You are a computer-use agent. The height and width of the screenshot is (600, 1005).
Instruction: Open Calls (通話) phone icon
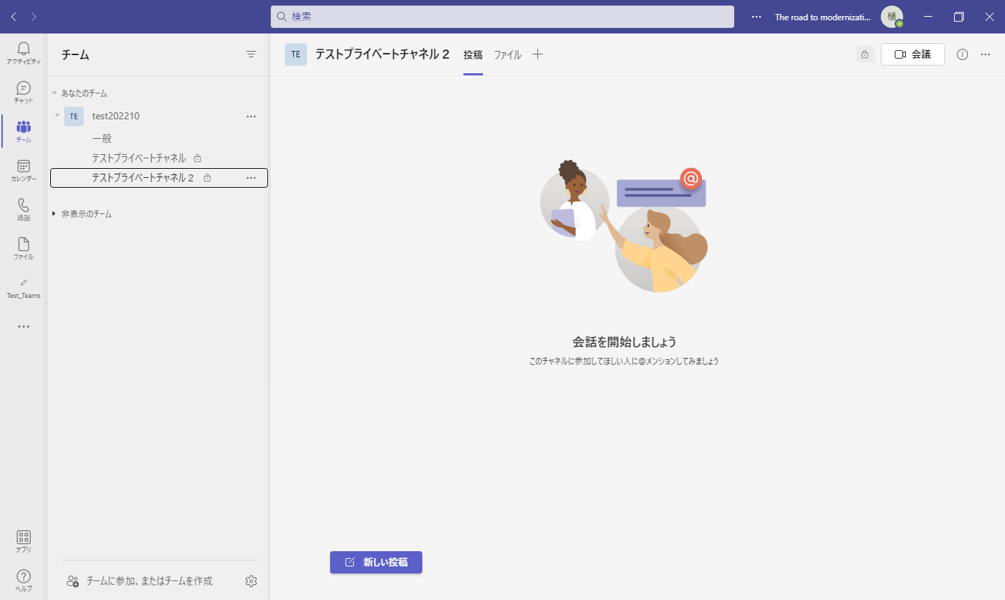click(24, 209)
